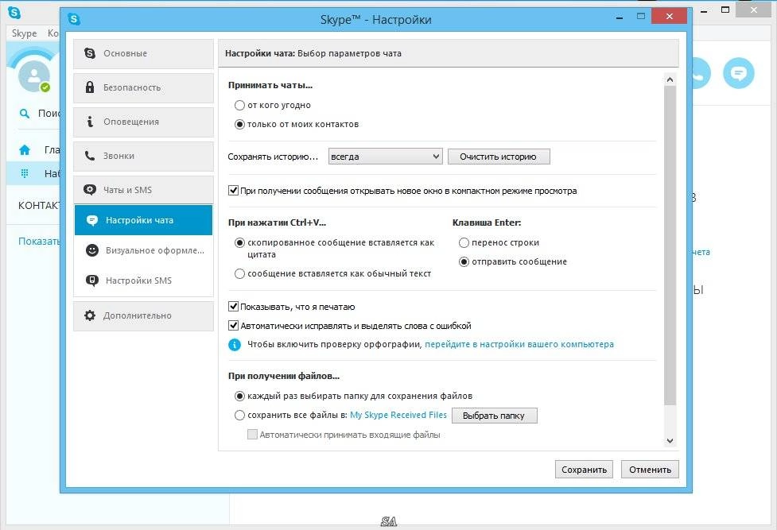Toggle open new window in compact mode checkbox

click(233, 190)
